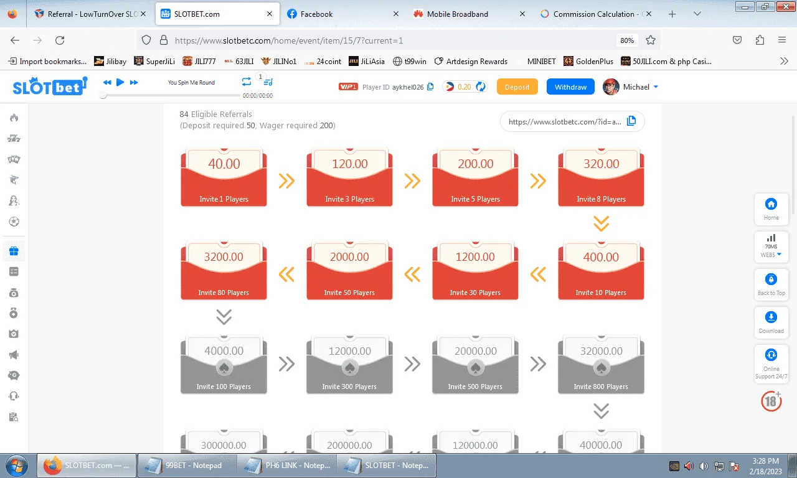Screen dimensions: 797x478
Task: Skip to the next music track
Action: click(134, 82)
